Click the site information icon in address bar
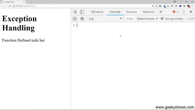 coord(14,6)
